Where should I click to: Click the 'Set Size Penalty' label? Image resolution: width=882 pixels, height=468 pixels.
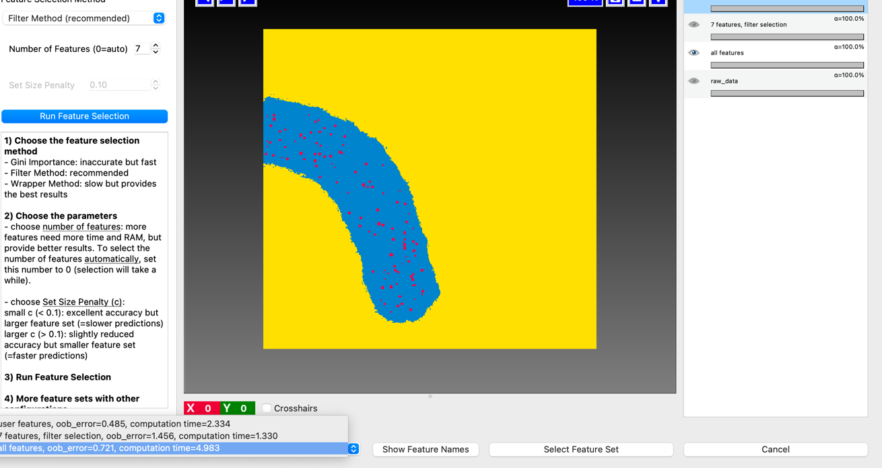tap(42, 85)
